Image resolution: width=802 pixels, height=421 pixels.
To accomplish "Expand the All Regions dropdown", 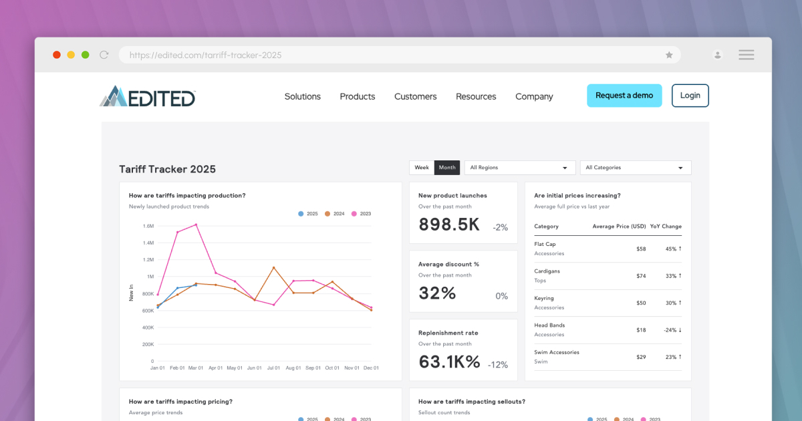I will [x=520, y=168].
